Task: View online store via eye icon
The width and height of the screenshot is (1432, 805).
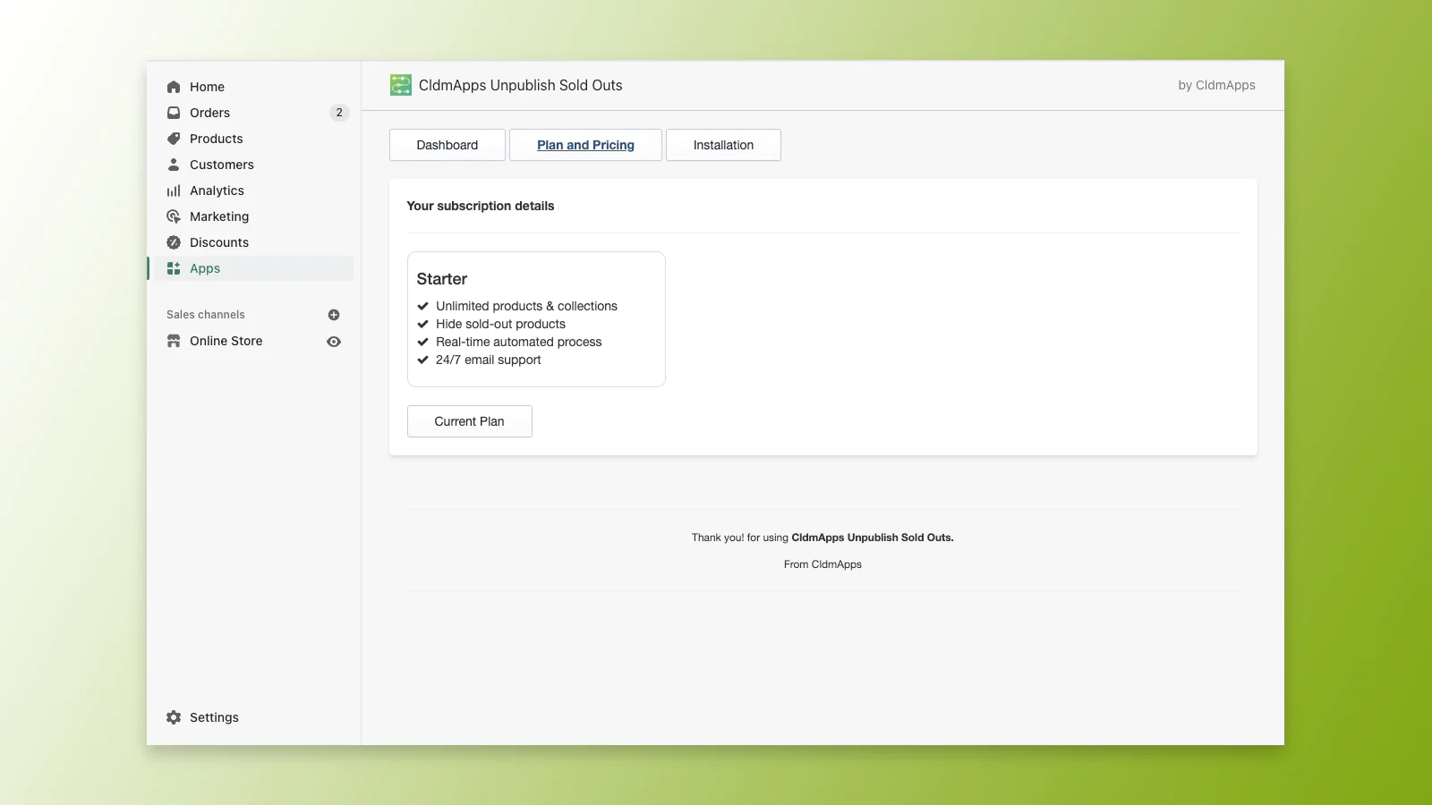Action: (334, 342)
